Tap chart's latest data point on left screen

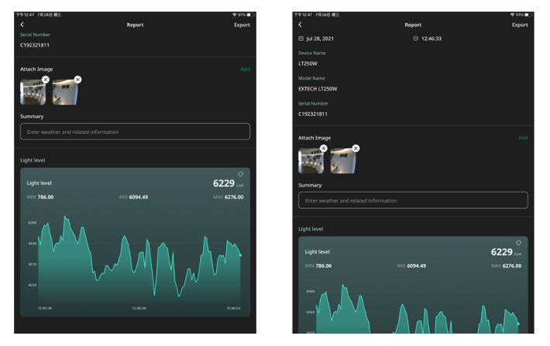pyautogui.click(x=240, y=255)
